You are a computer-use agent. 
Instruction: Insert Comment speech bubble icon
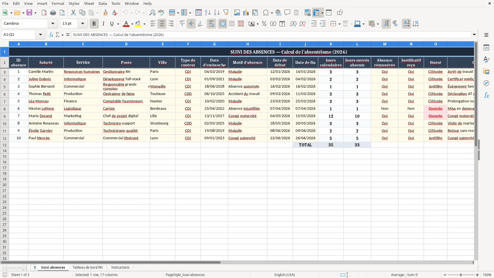click(287, 13)
